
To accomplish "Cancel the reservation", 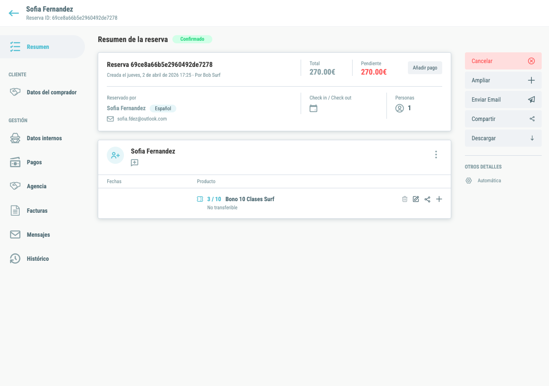I will [503, 61].
